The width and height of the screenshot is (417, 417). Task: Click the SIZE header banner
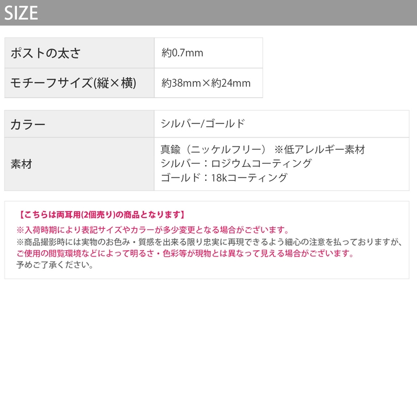208,12
